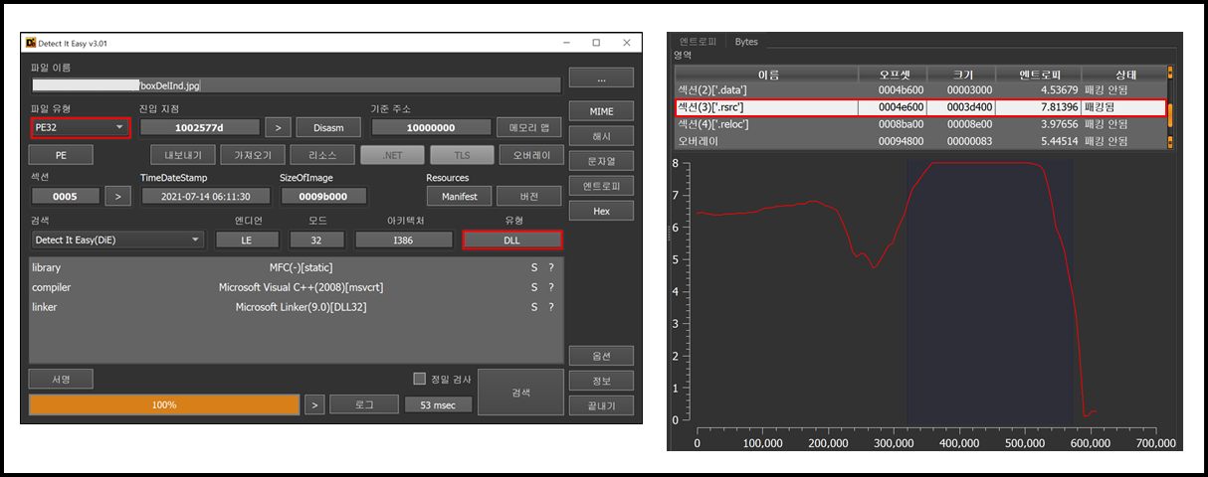Click the ? button on the compiler row
Viewport: 1208px width, 477px height.
(550, 287)
